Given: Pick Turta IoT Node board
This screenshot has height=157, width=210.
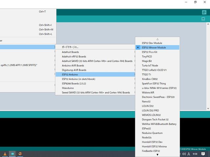Looking at the screenshot, I should click(x=157, y=65).
